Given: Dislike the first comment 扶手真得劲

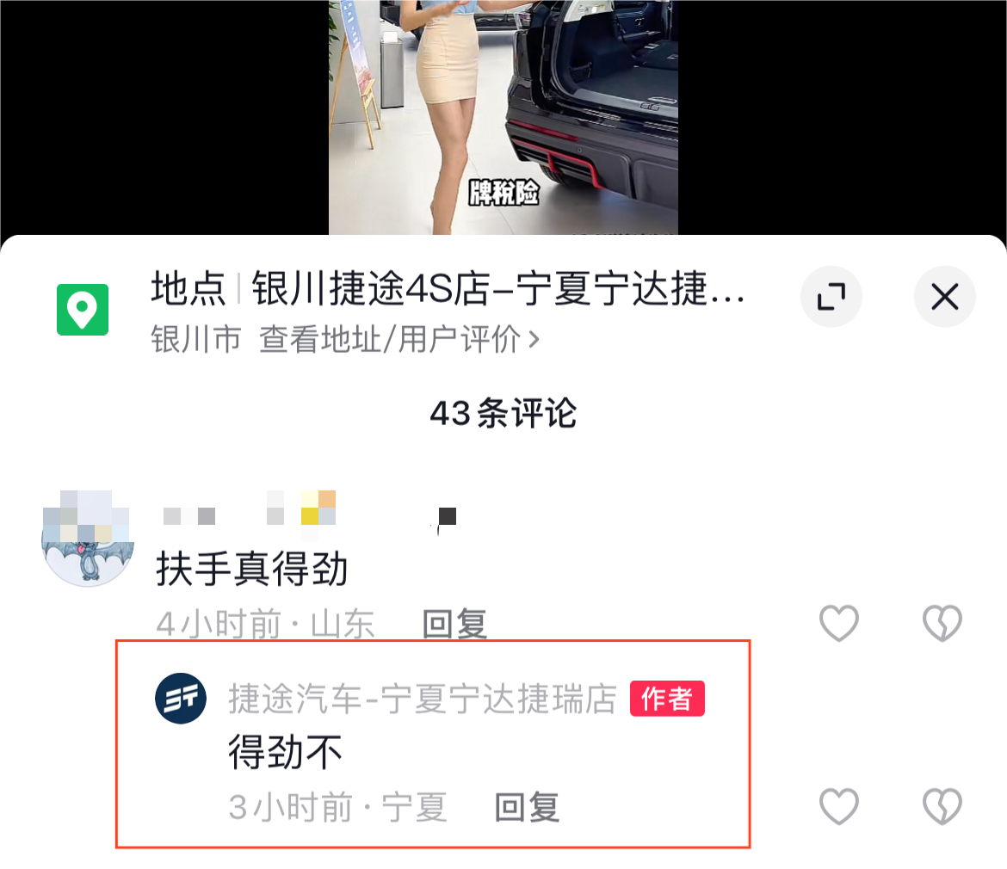Looking at the screenshot, I should point(942,623).
